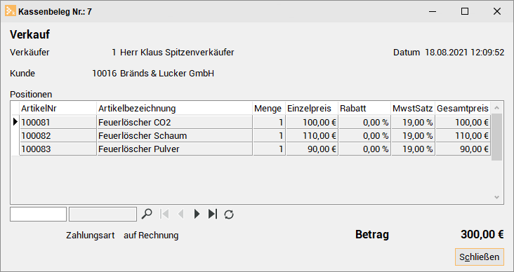Refresh the positions list
This screenshot has height=272, width=514.
pos(229,215)
